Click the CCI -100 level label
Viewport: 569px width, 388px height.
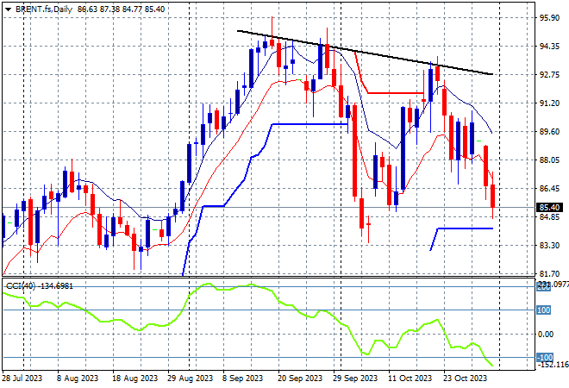pyautogui.click(x=545, y=358)
